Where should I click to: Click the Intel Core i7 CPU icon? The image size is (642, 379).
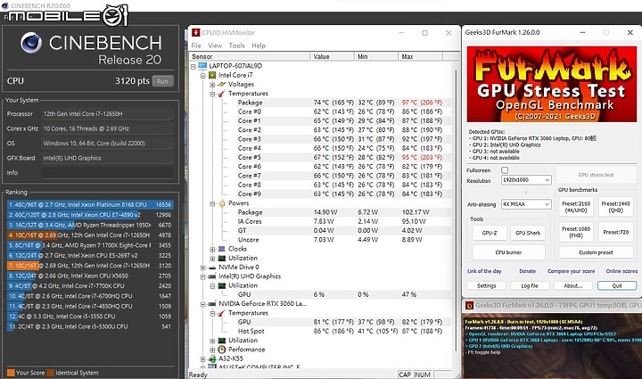212,75
